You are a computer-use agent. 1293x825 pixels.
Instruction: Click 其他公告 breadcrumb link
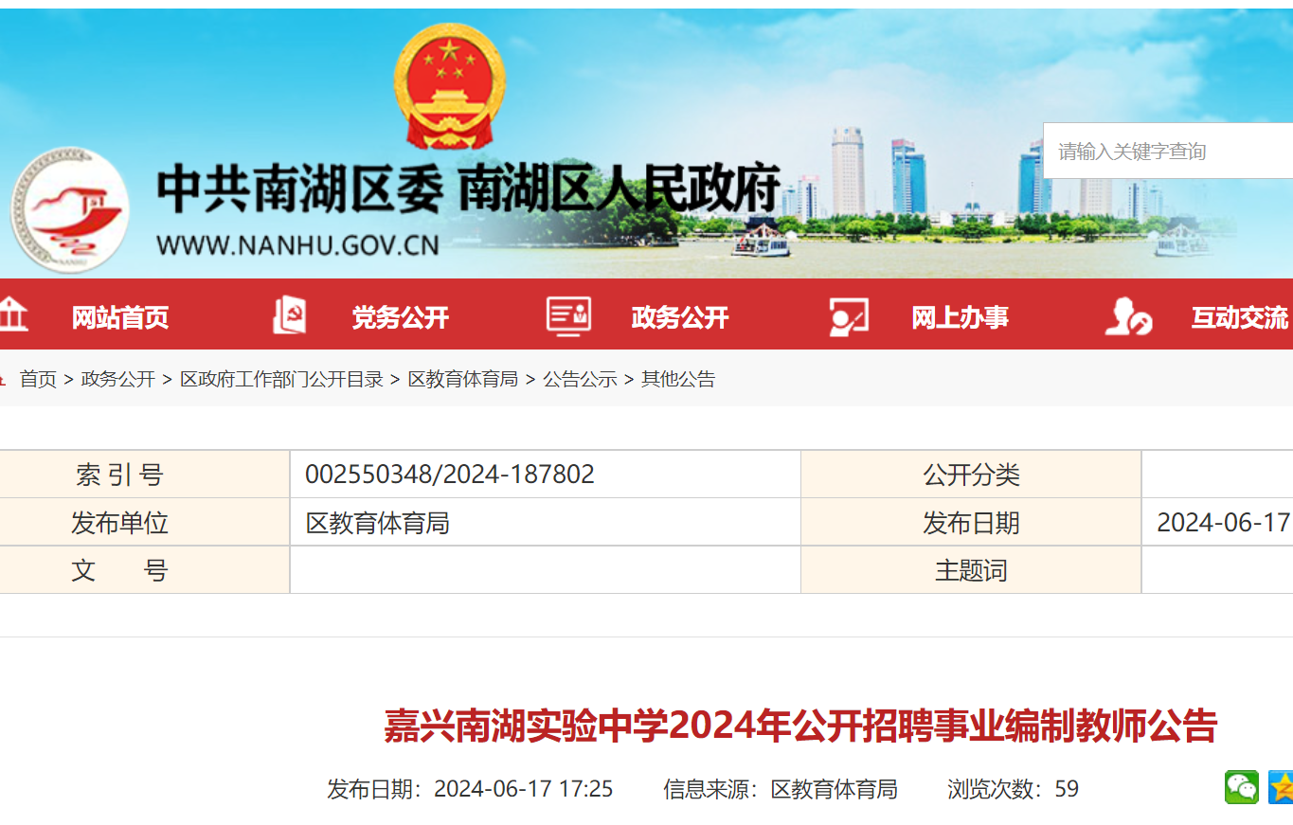(678, 379)
